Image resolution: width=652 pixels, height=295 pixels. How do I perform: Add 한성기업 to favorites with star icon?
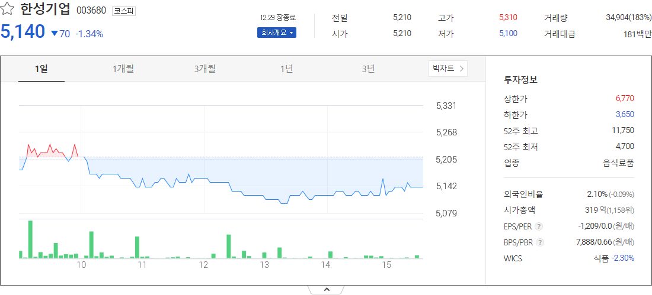(x=8, y=10)
